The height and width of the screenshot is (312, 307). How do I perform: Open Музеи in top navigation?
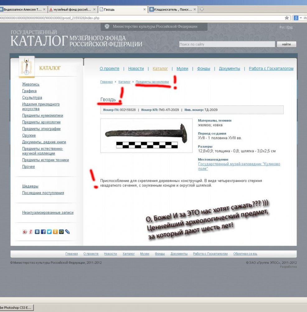[182, 69]
